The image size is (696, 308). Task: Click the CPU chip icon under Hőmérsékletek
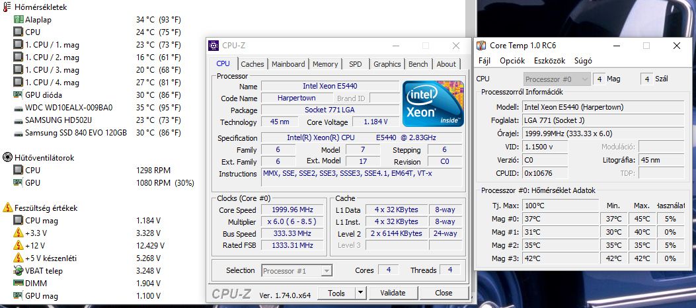click(19, 32)
